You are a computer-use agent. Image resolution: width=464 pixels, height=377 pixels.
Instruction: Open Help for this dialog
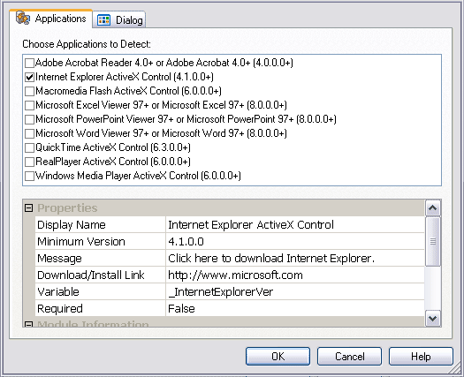[x=421, y=357]
